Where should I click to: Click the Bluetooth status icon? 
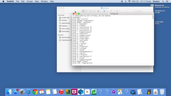[x=126, y=1]
